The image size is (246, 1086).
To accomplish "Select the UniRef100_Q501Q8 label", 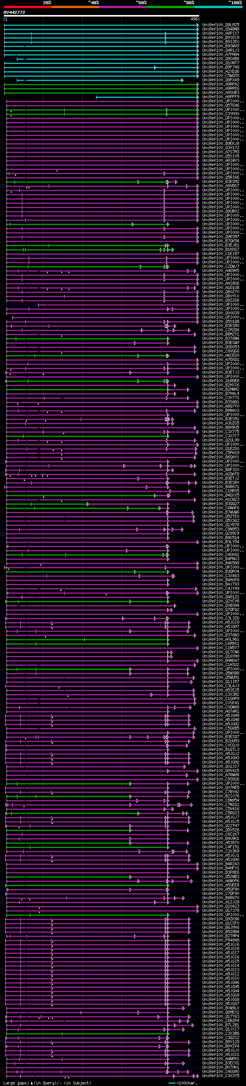I will pos(221,322).
